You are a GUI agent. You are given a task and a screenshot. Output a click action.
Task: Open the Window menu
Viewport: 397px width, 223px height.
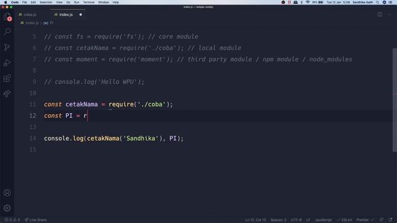tap(104, 2)
